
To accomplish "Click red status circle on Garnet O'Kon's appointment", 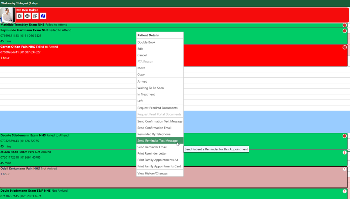I will click(344, 47).
